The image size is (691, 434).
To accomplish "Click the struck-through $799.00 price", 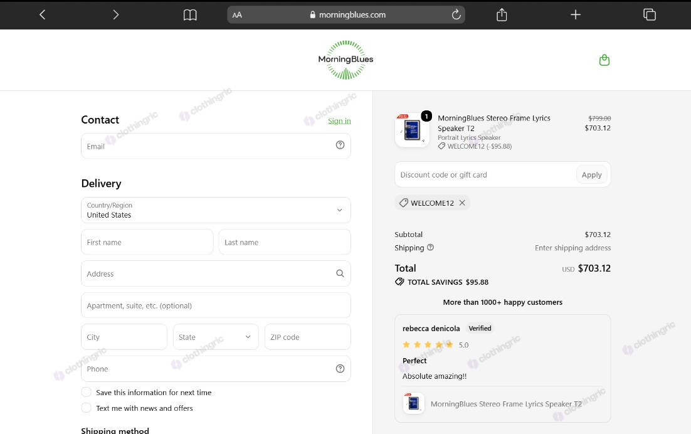I will pyautogui.click(x=599, y=118).
